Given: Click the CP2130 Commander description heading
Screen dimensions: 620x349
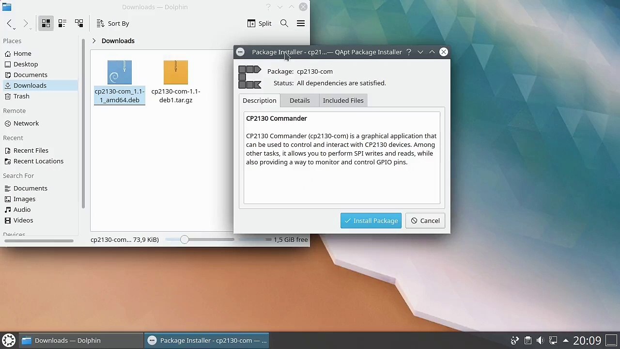Looking at the screenshot, I should 277,118.
